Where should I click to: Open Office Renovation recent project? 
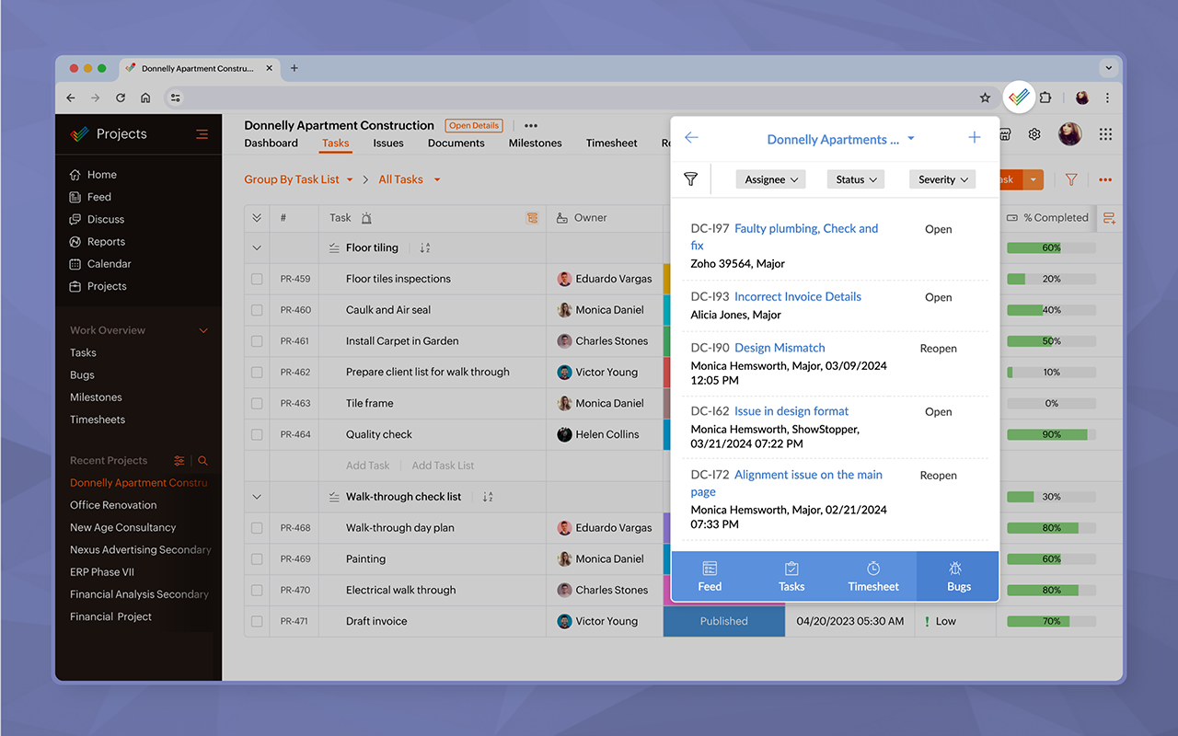click(x=113, y=505)
